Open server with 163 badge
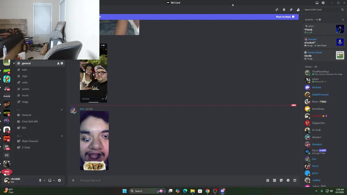Image resolution: width=347 pixels, height=195 pixels. [x=7, y=147]
